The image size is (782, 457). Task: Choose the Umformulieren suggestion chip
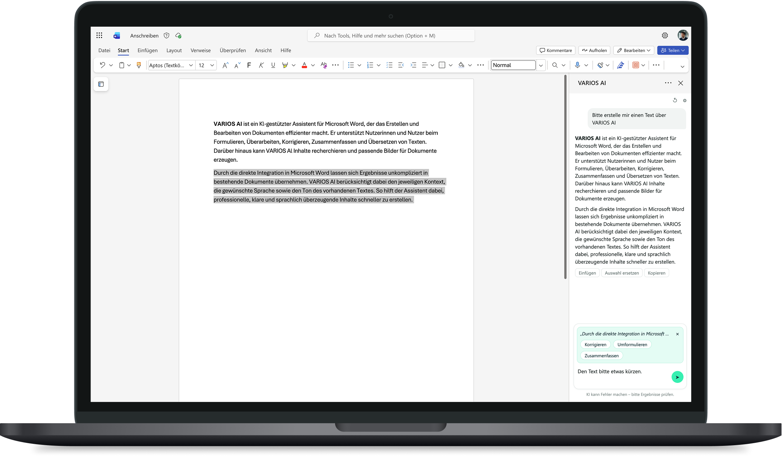[632, 345]
